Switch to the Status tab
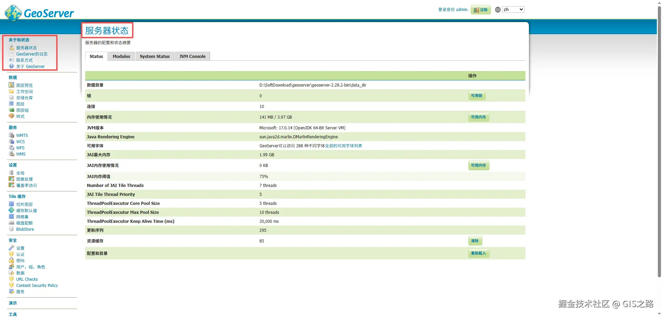The height and width of the screenshot is (317, 662). coord(96,56)
